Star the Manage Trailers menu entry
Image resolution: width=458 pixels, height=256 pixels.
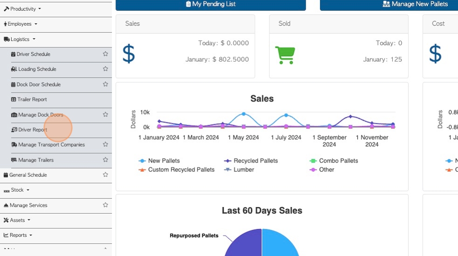point(105,160)
